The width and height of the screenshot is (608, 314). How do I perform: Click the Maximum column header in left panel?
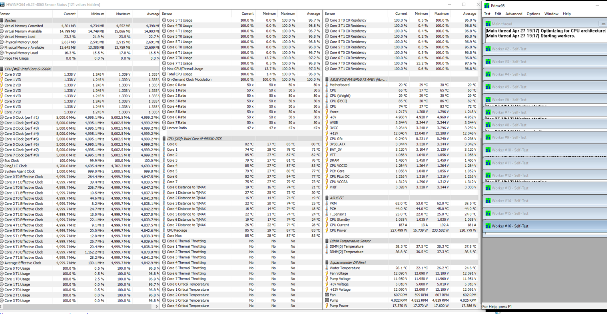pos(124,14)
